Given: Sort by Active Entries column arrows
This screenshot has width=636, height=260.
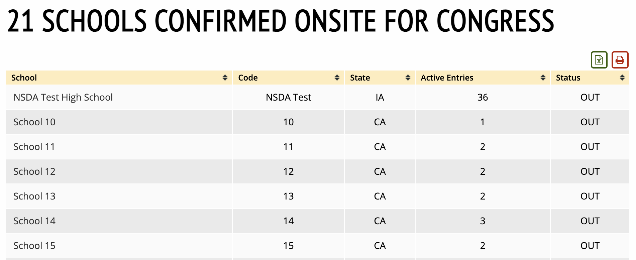Looking at the screenshot, I should point(543,78).
